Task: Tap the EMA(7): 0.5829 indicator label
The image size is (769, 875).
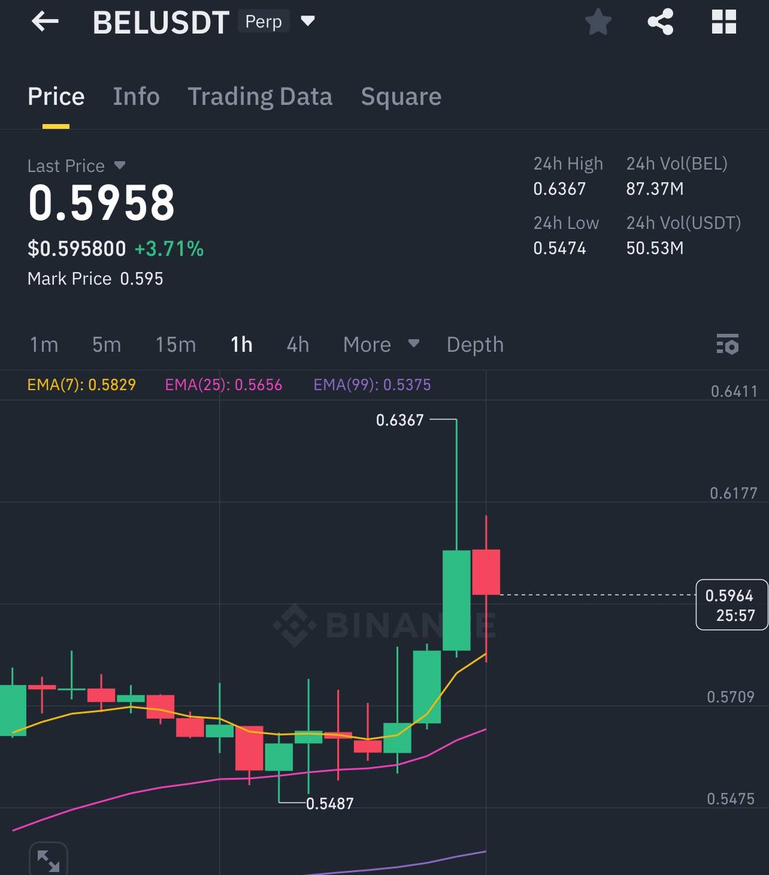Action: pos(81,385)
